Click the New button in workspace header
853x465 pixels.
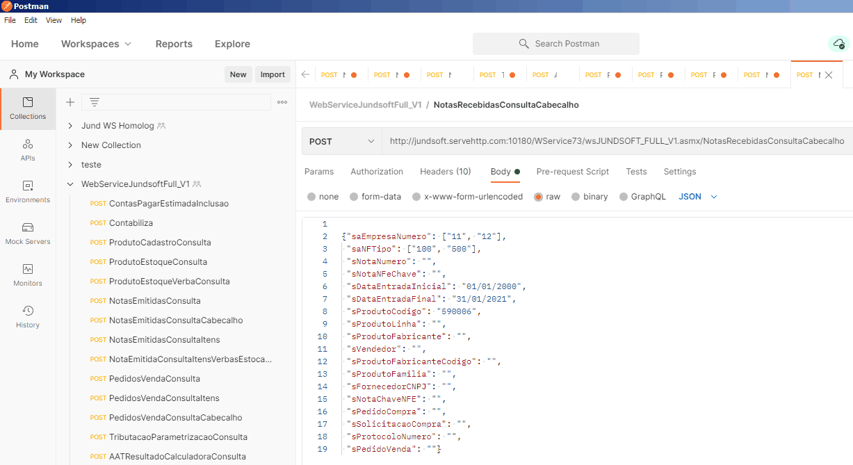coord(238,74)
